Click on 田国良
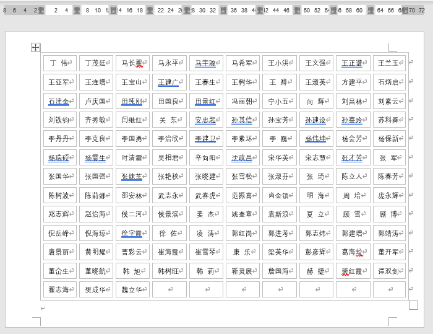Screen dimensions: 433x334 168,101
